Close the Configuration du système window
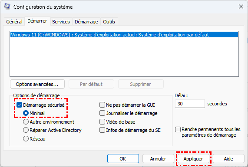The width and height of the screenshot is (248, 167). (241, 7)
